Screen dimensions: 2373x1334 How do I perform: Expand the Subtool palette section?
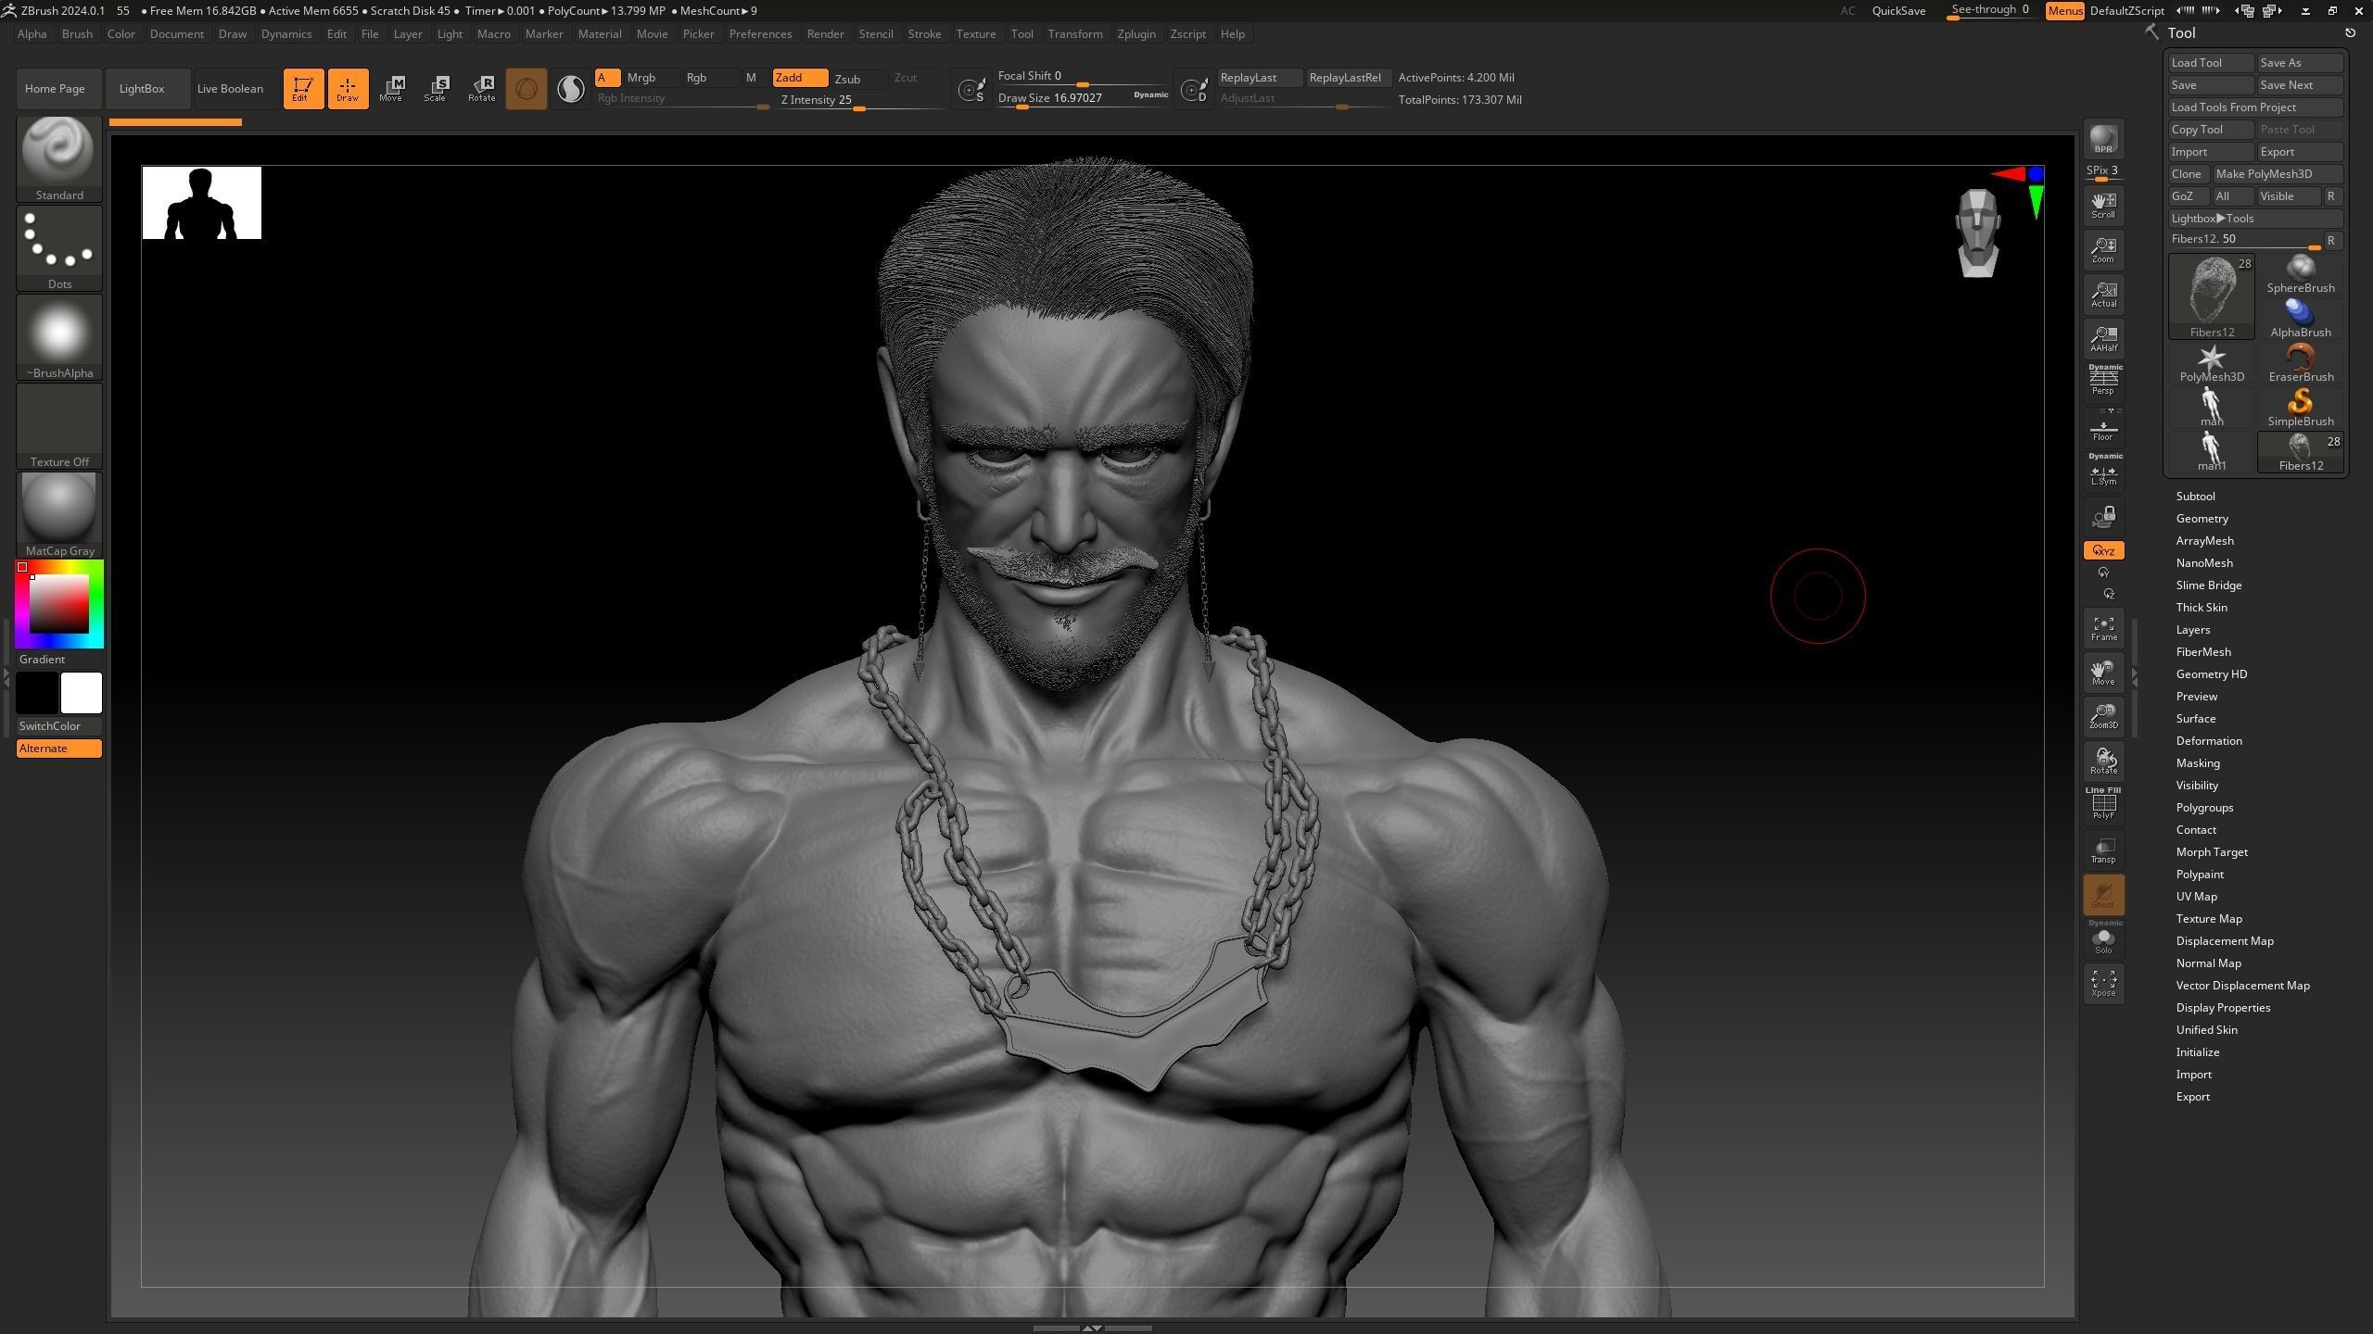click(x=2195, y=497)
